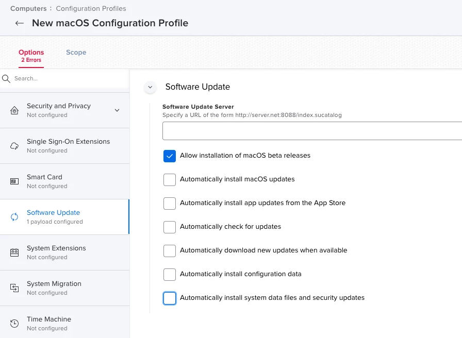Select the Security and Privacy shield icon
Screen dimensions: 462x338
tap(14, 110)
